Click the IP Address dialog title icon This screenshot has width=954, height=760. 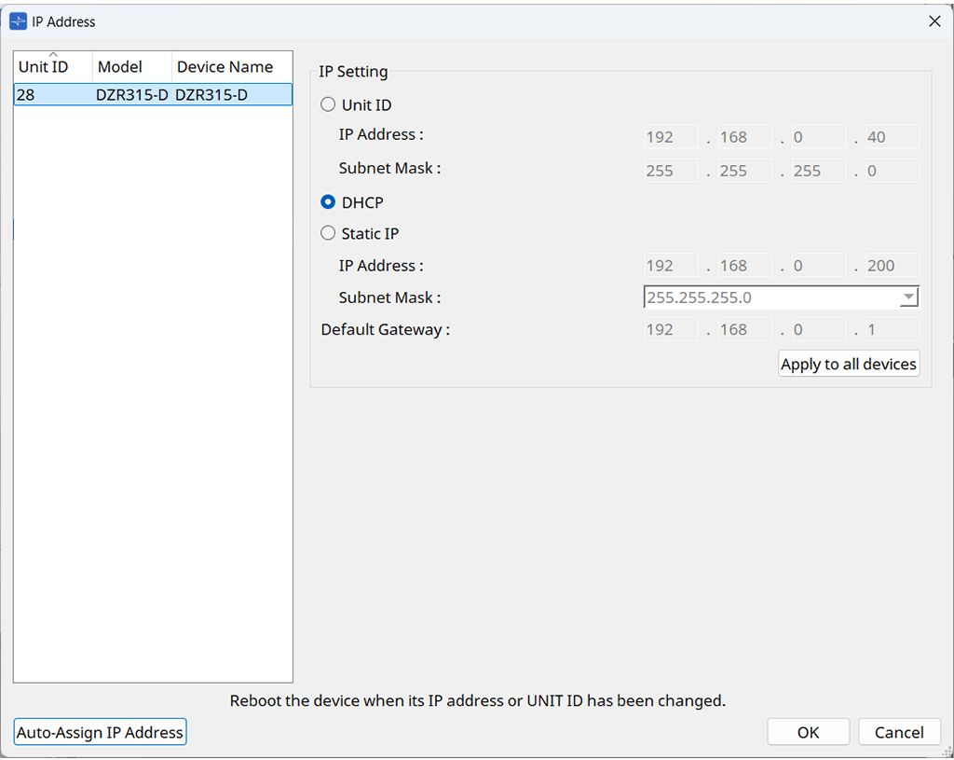18,21
